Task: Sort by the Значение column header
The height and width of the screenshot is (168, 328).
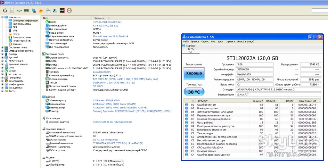Action: [135, 18]
